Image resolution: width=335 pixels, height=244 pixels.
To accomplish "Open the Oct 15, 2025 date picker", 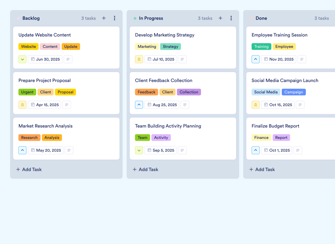I will 277,105.
